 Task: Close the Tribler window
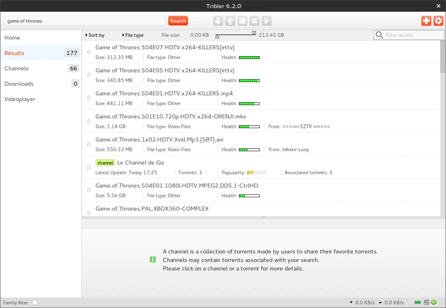pyautogui.click(x=438, y=6)
